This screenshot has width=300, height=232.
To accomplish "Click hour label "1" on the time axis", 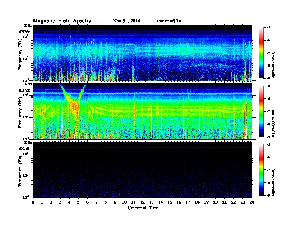I will [x=42, y=202].
